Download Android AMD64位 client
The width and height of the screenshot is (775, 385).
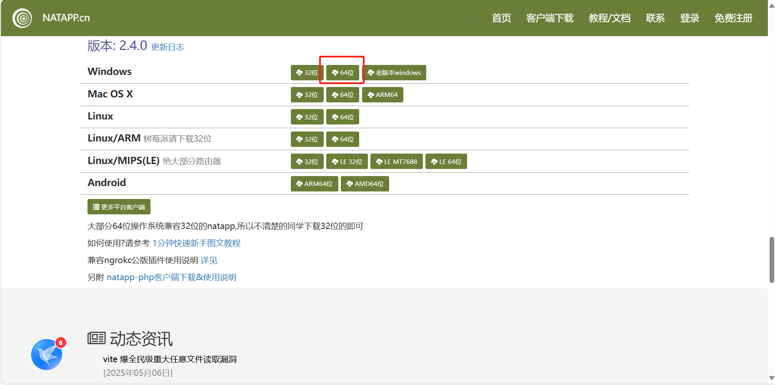click(365, 184)
